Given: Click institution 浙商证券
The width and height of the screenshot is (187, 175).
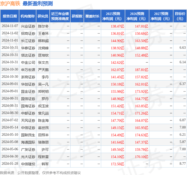Looking at the screenshot, I should pos(28,77).
